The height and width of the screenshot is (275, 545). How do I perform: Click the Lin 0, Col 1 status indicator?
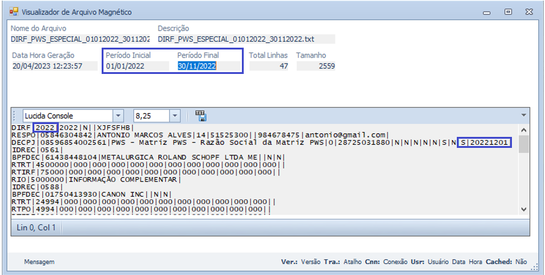(36, 228)
